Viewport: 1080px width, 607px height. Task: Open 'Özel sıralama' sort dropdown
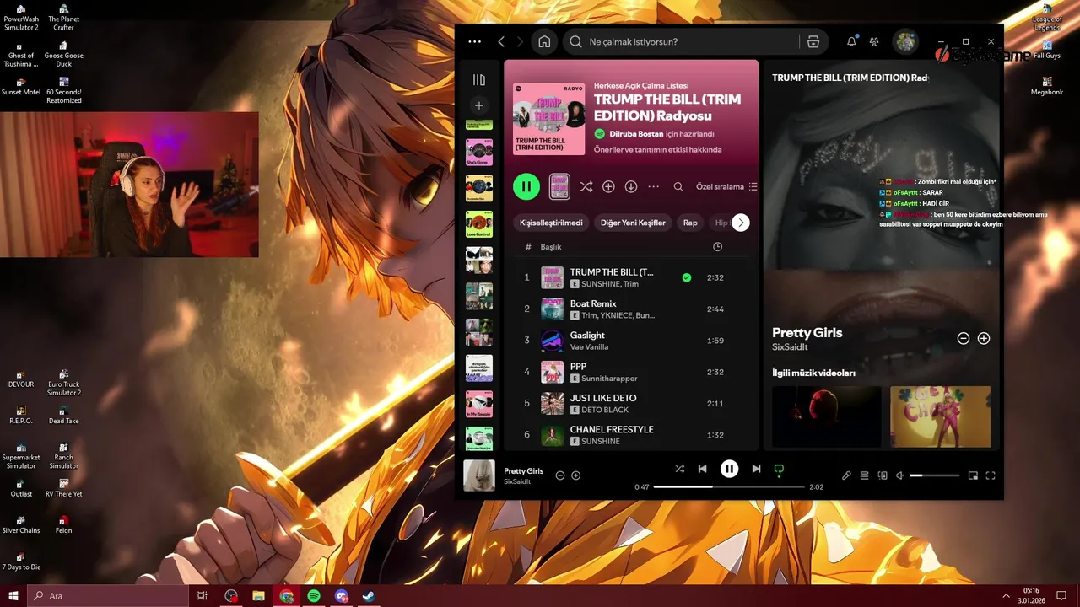point(726,186)
